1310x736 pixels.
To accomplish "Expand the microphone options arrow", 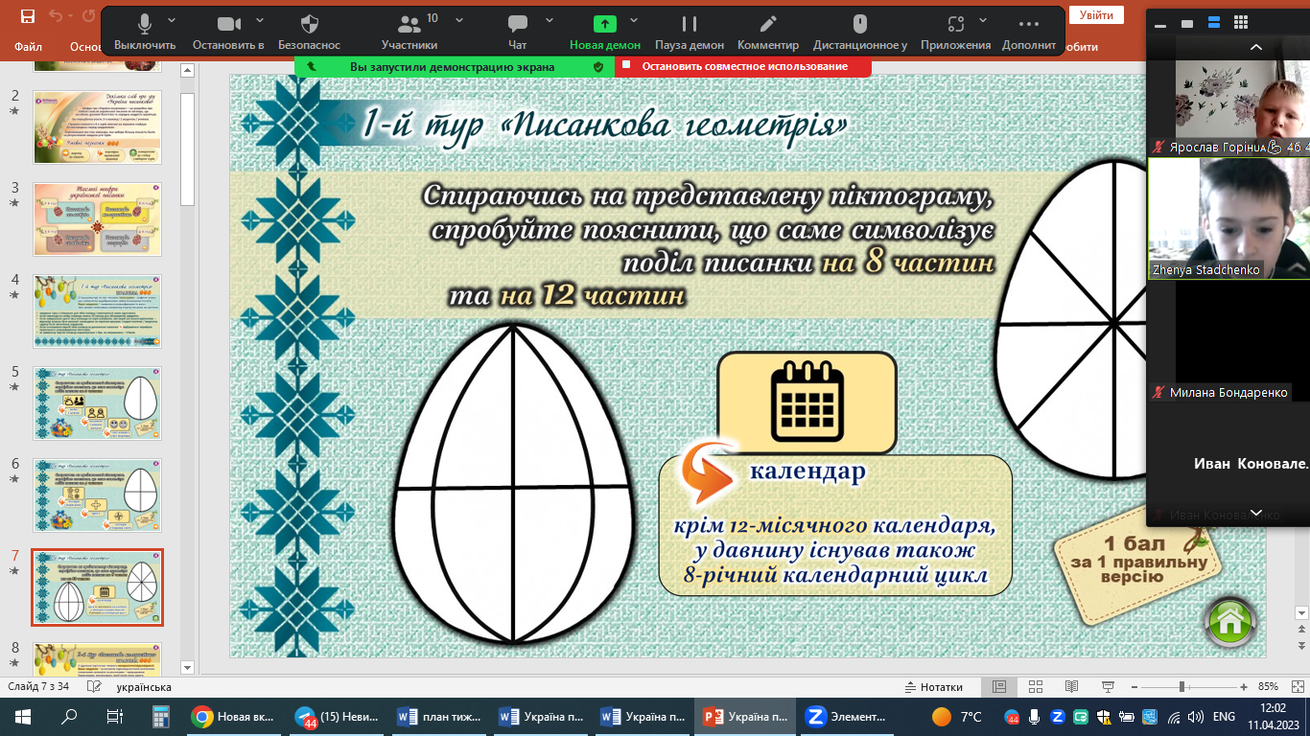I will point(172,19).
